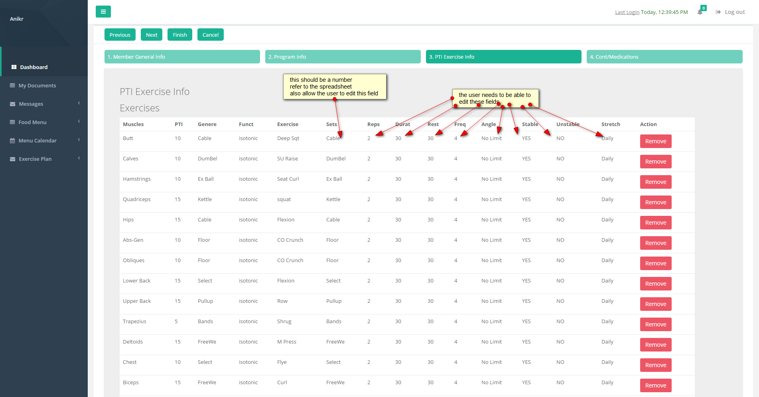Image resolution: width=759 pixels, height=397 pixels.
Task: Remove the Calves exercise row
Action: pyautogui.click(x=656, y=162)
